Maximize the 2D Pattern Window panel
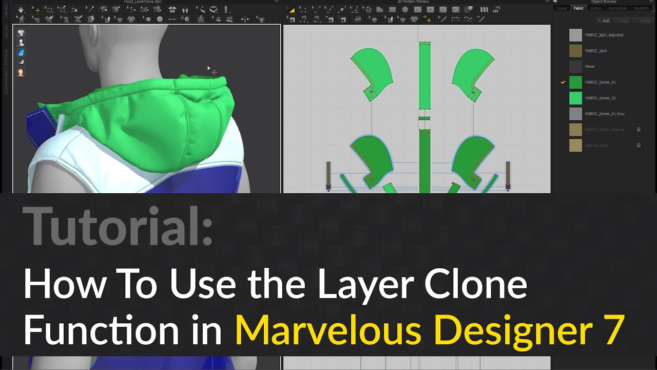Screen dimensions: 657x370 point(546,2)
